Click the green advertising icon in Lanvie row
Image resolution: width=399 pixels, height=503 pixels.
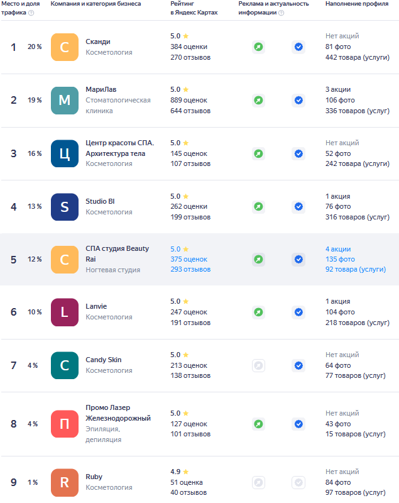(x=258, y=312)
